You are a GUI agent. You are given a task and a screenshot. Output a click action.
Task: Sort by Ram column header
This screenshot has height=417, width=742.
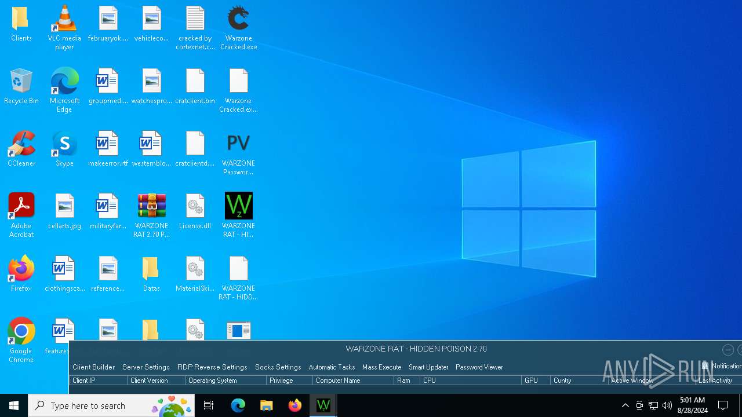[407, 381]
